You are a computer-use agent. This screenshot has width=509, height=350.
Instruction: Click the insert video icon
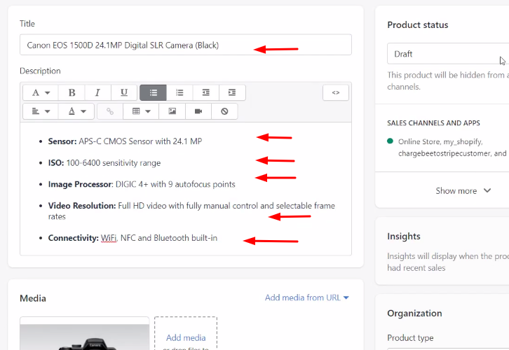[x=198, y=111]
